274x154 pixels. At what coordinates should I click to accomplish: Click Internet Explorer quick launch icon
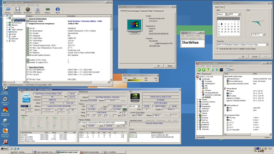(18, 149)
